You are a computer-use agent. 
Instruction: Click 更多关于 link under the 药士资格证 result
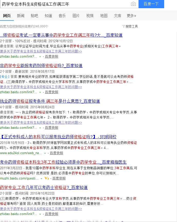click(x=41, y=209)
